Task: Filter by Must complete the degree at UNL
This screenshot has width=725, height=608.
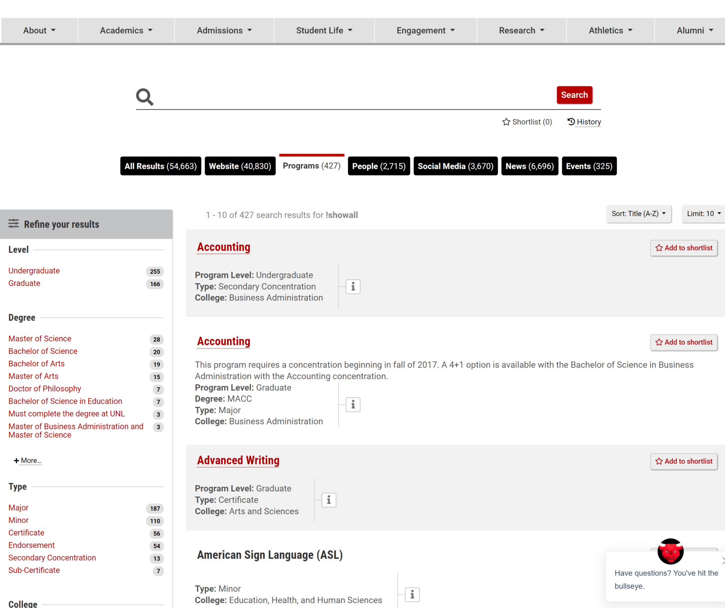Action: click(67, 414)
